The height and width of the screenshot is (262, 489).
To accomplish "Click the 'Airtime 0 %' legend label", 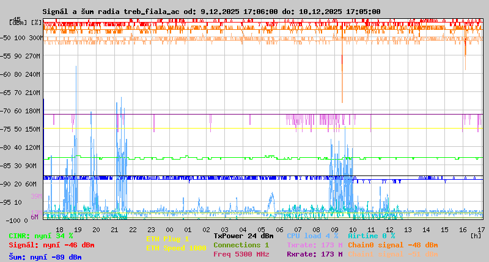I will [x=372, y=236].
